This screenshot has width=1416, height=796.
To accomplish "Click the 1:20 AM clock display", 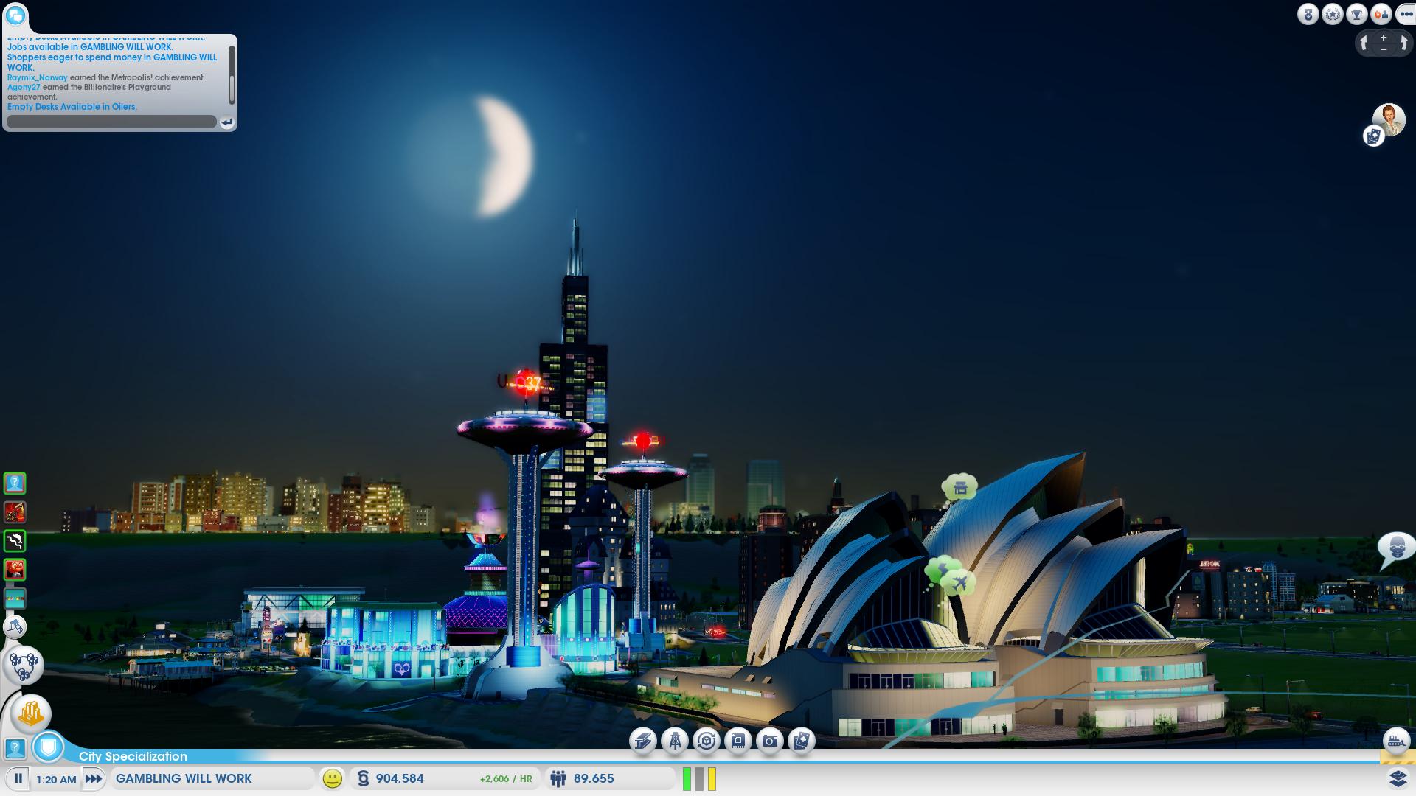I will click(x=56, y=779).
